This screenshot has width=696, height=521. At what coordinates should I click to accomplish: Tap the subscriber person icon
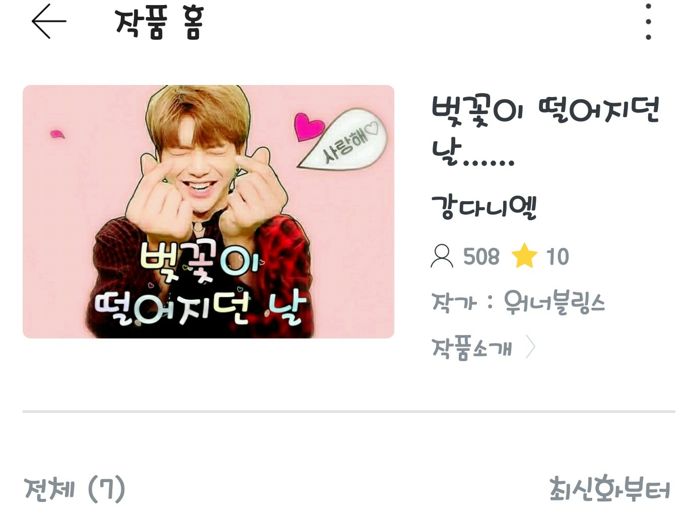442,256
